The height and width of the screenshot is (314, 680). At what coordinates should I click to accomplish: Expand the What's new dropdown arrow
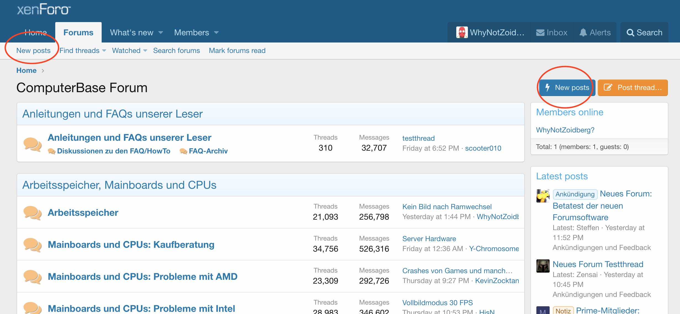[161, 33]
